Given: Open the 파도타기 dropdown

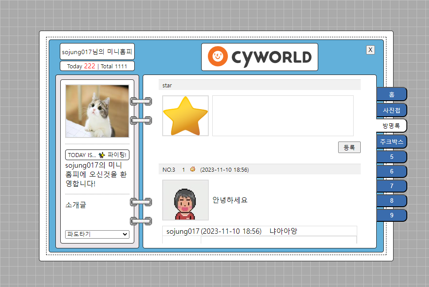Looking at the screenshot, I should click(x=97, y=234).
